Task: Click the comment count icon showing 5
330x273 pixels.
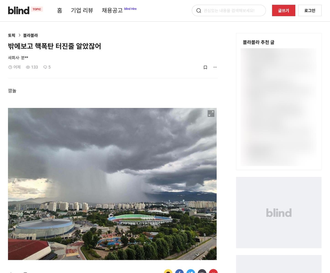Action: (x=45, y=67)
